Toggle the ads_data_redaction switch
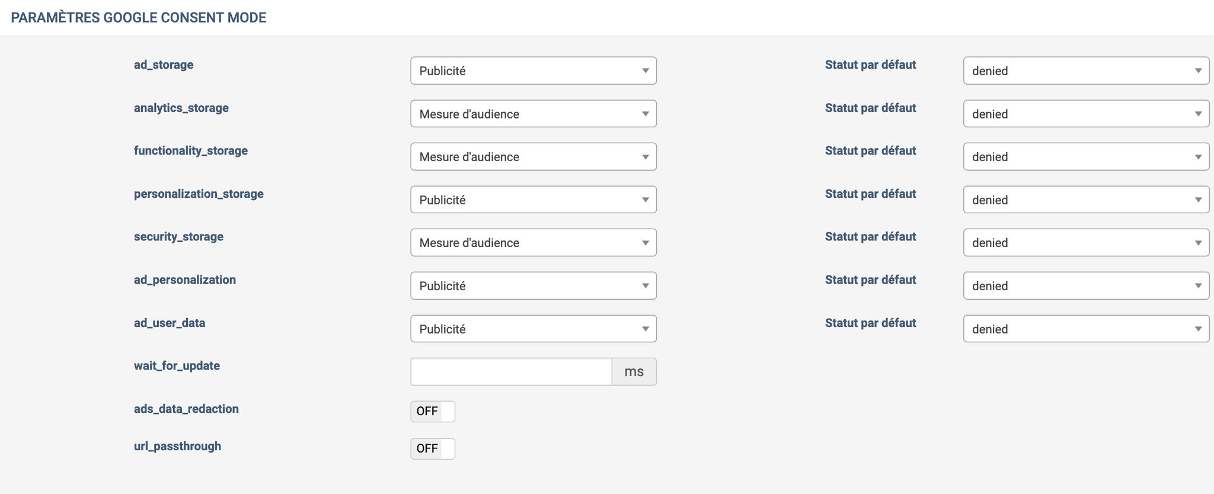 (x=433, y=411)
